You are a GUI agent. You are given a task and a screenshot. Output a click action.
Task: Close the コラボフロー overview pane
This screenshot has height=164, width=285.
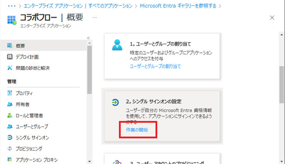272,18
